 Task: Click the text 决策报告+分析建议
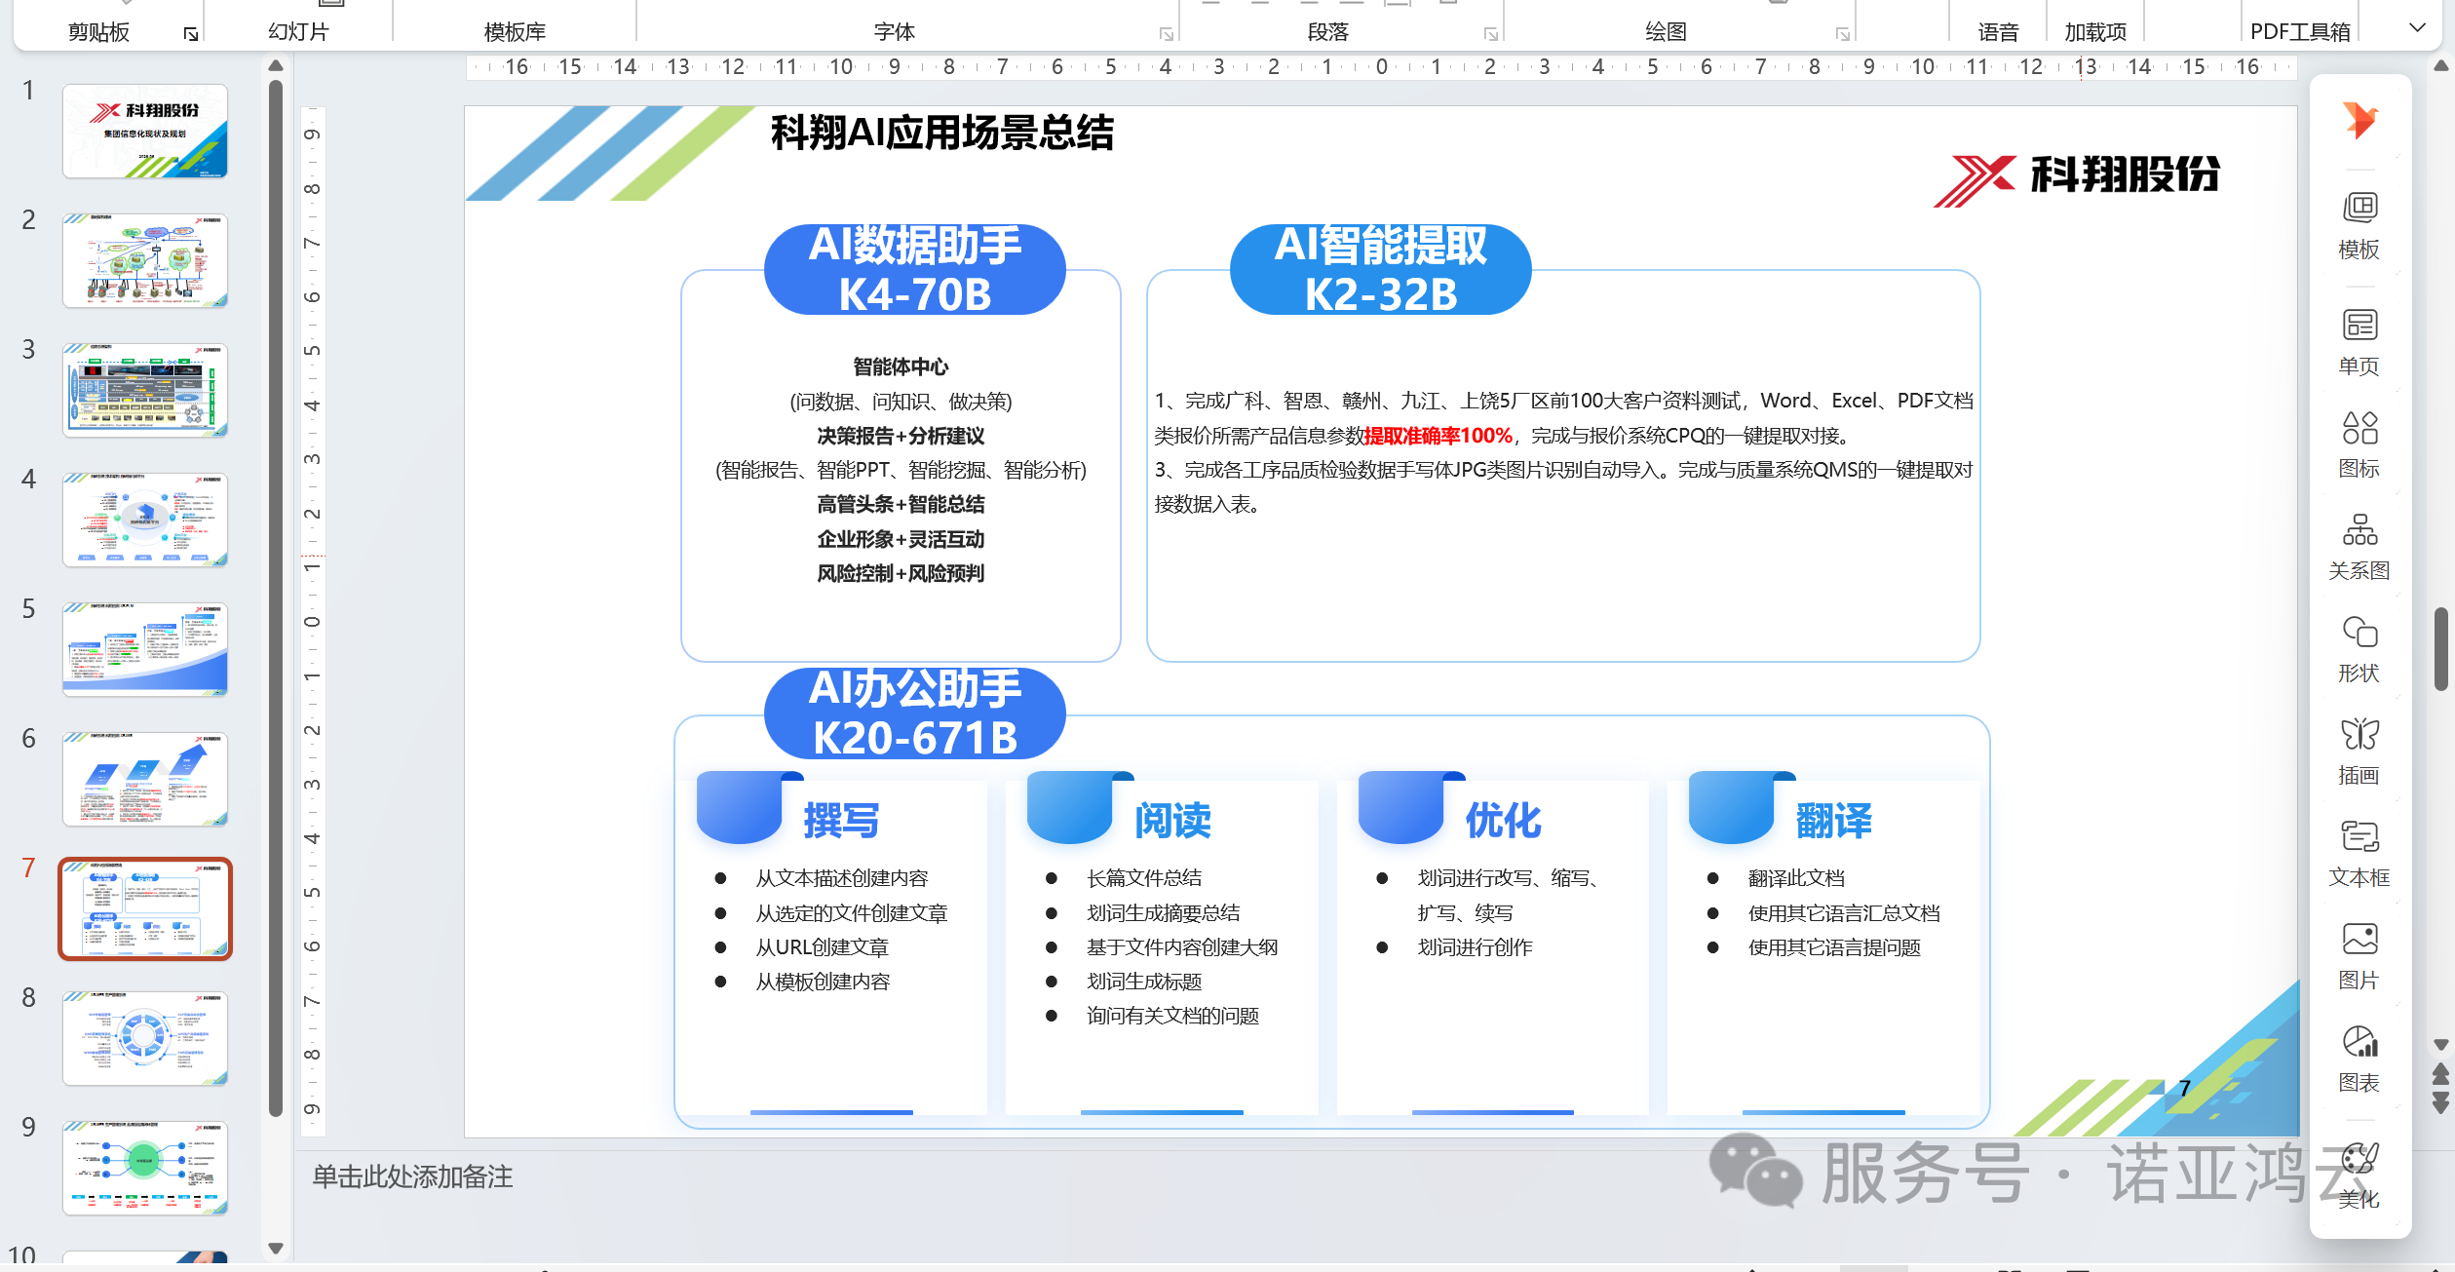coord(901,436)
